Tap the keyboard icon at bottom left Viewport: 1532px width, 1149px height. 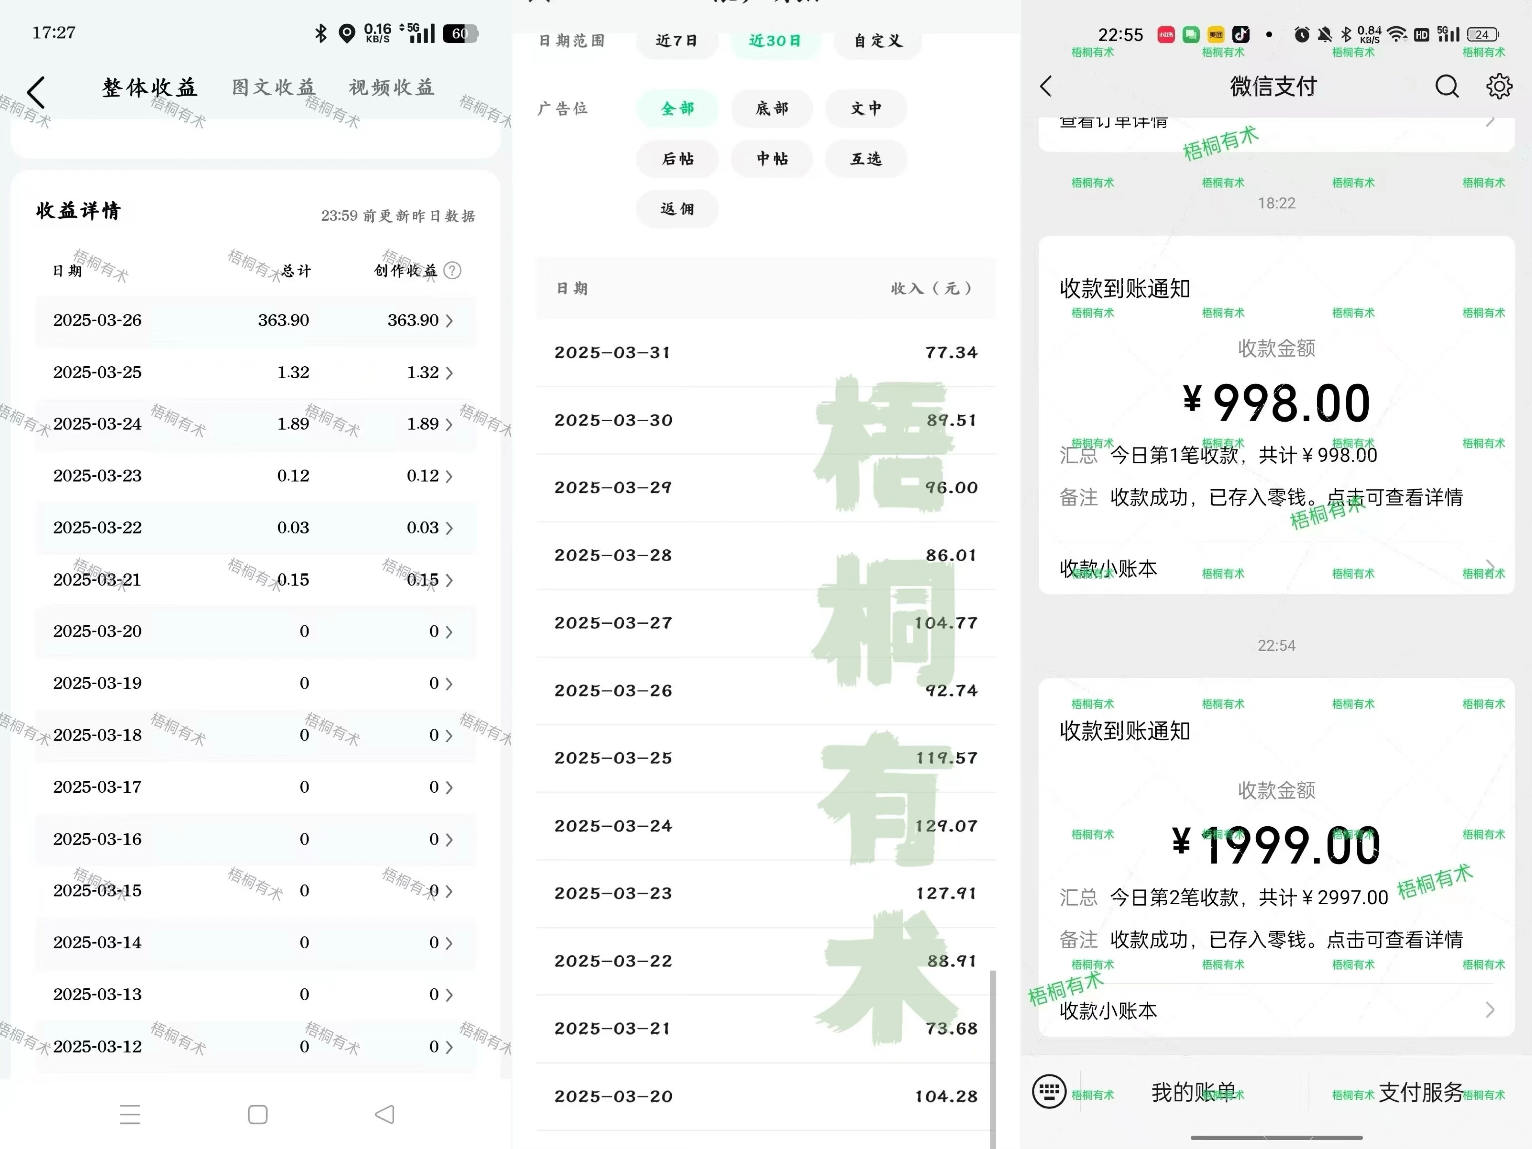click(1049, 1092)
